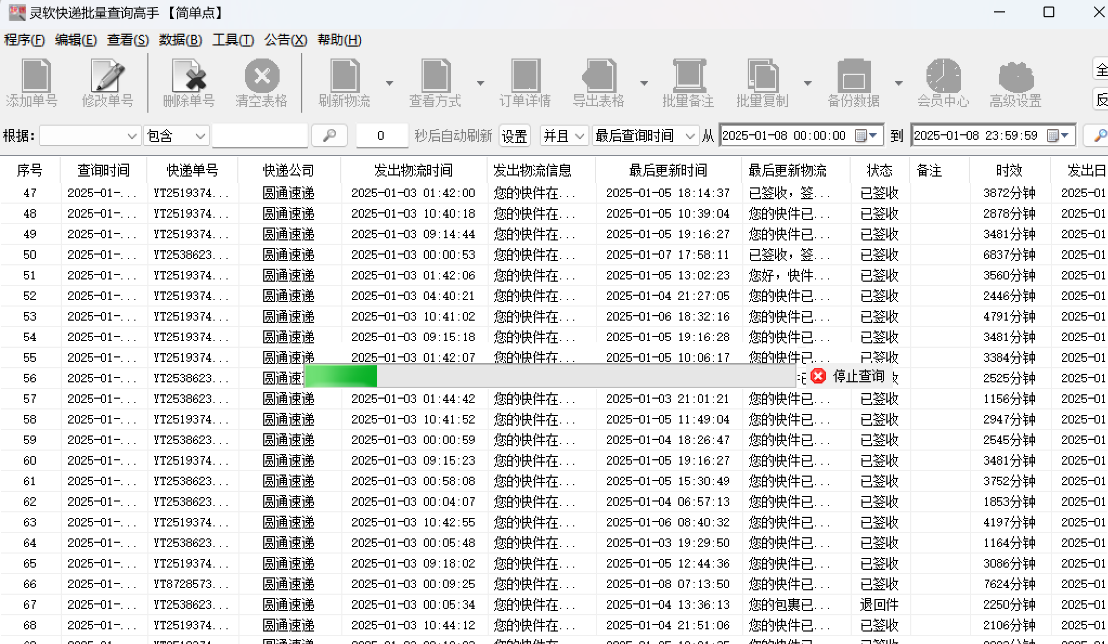Open the 根据 field selection combo box
1108x644 pixels.
90,135
